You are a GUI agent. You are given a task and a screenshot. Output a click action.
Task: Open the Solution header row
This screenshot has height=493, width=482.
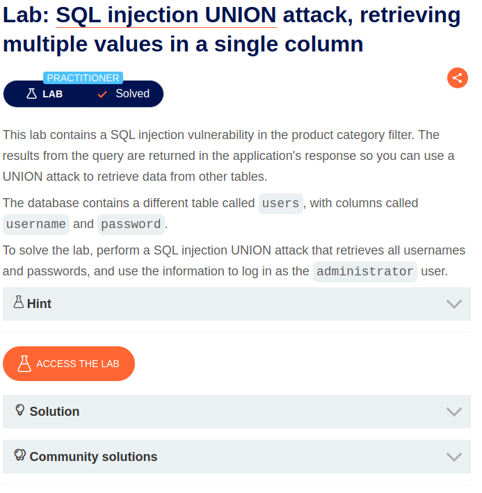coord(236,412)
